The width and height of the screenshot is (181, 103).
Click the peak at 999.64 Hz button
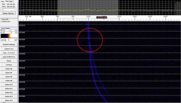click(9, 57)
